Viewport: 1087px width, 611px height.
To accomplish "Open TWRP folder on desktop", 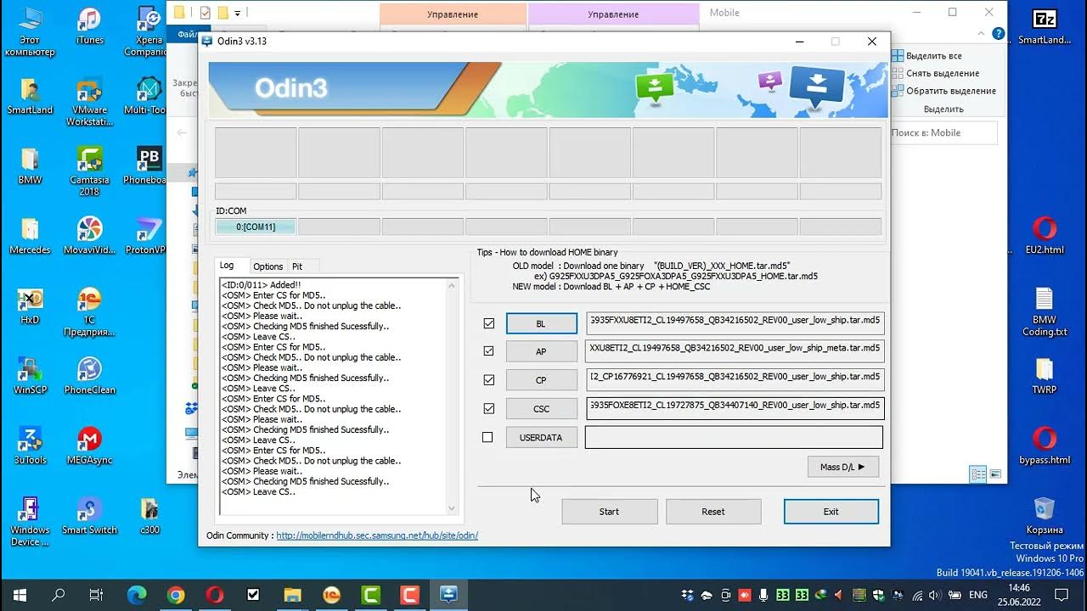I will [1045, 376].
